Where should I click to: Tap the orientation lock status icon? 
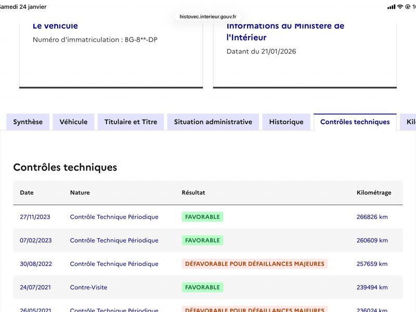408,7
